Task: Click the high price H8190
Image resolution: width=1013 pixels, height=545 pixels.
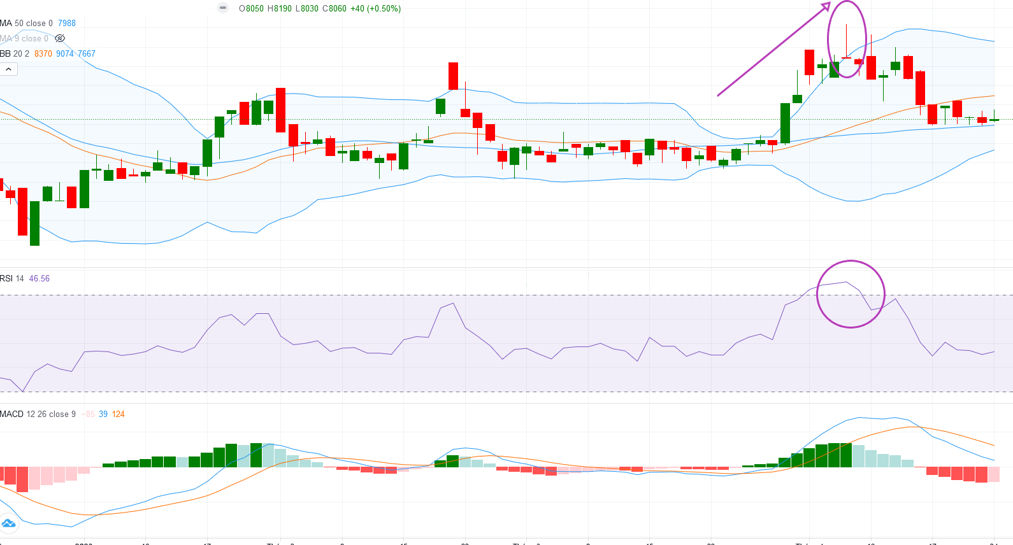Action: 280,8
